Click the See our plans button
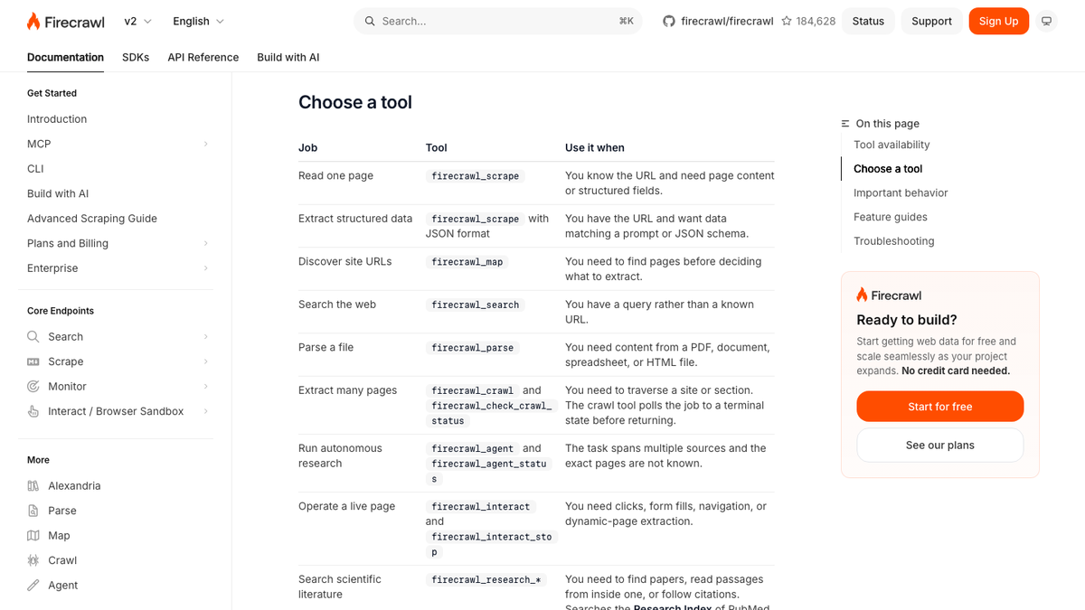1085x610 pixels. (x=940, y=445)
